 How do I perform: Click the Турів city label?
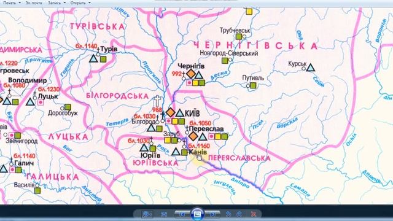pyautogui.click(x=109, y=49)
